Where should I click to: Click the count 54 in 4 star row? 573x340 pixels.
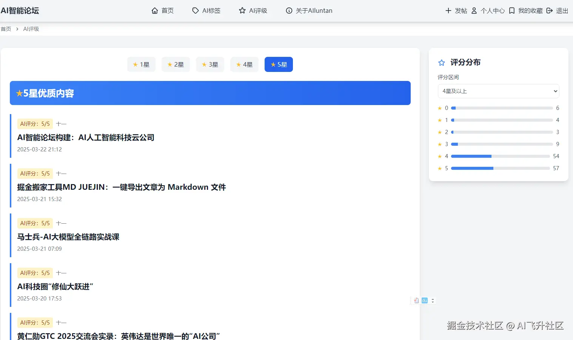(556, 156)
